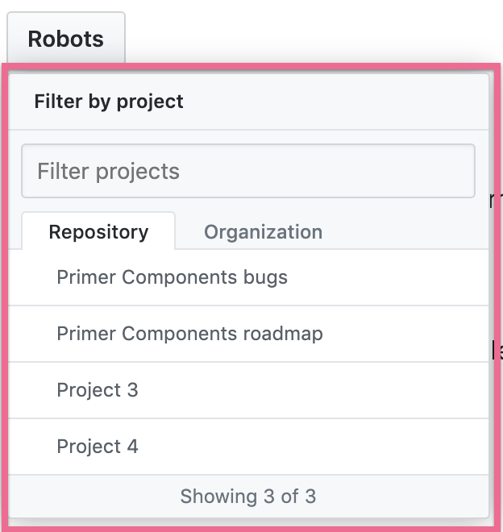Select Primer Components roadmap project
Image resolution: width=503 pixels, height=532 pixels.
tap(189, 334)
